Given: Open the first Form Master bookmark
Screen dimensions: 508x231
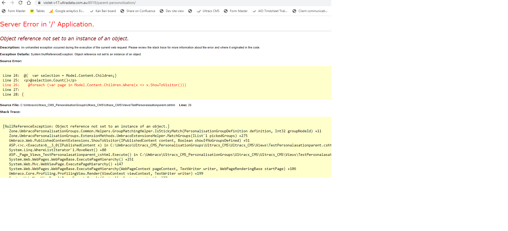Looking at the screenshot, I should point(14,11).
